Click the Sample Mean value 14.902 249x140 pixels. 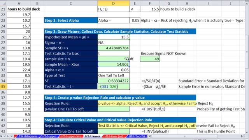113,65
